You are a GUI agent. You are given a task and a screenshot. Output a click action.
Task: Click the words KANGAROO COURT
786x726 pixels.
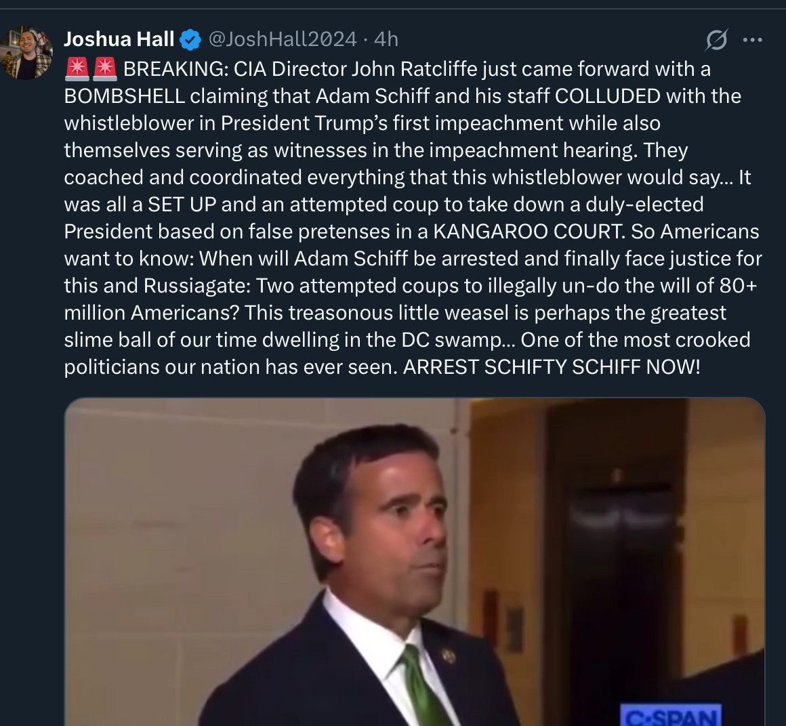[x=527, y=232]
